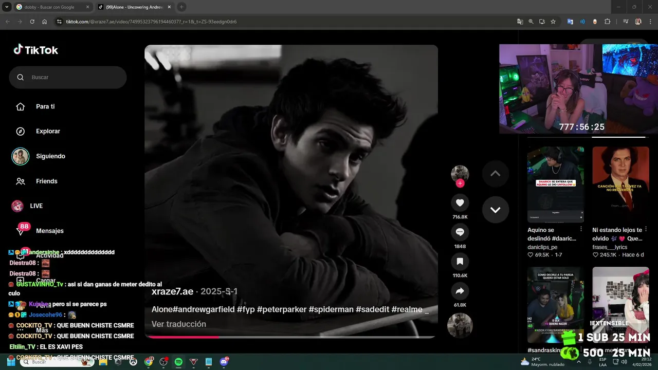Bookmark this page with star icon
The width and height of the screenshot is (658, 370).
pyautogui.click(x=553, y=22)
